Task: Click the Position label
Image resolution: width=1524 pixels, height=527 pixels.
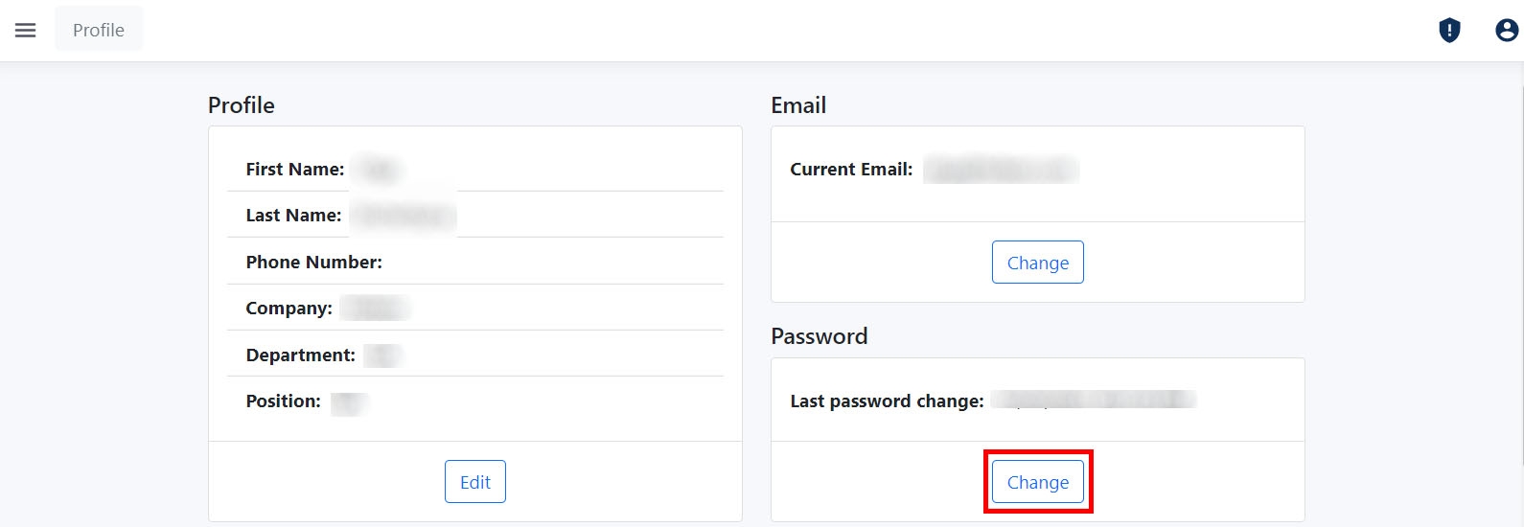Action: [283, 401]
